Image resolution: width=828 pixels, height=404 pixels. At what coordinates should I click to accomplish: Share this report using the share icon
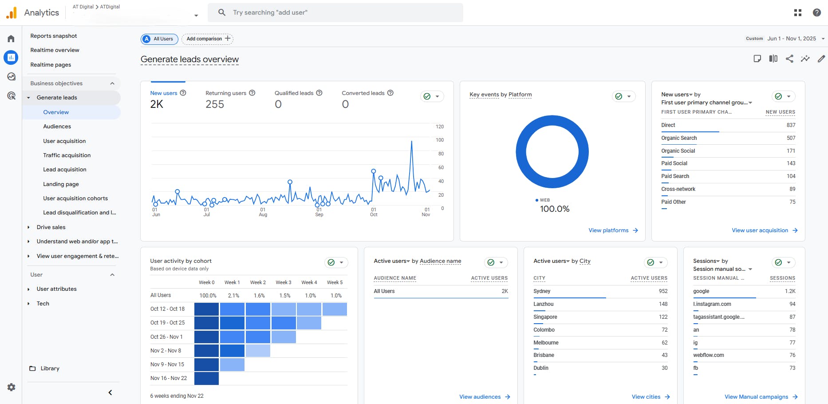point(789,59)
